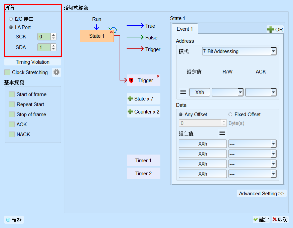The width and height of the screenshot is (293, 228).
Task: Click the SCK channel number field
Action: pos(44,37)
